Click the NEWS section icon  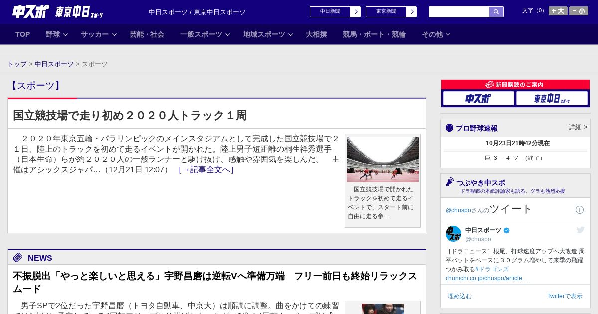[x=18, y=258]
